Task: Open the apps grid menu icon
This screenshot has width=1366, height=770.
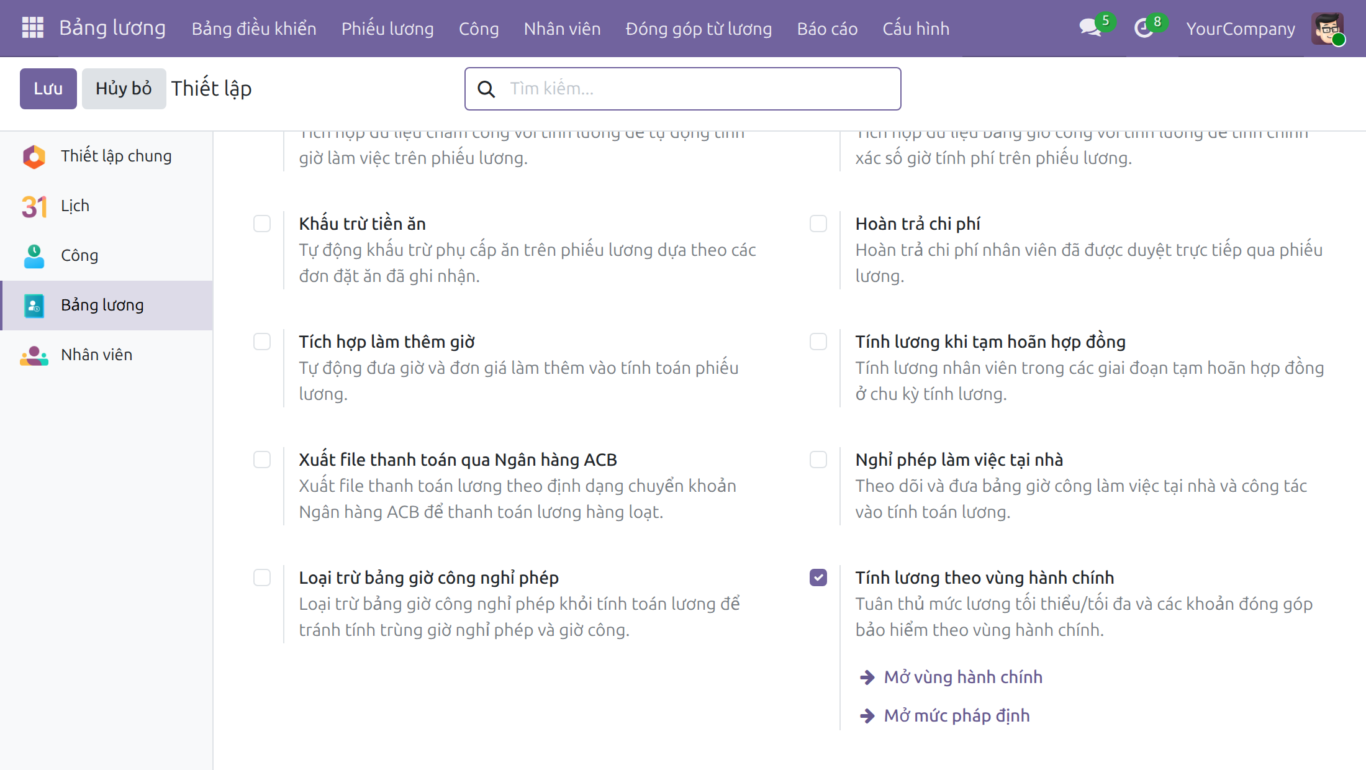Action: [x=32, y=28]
